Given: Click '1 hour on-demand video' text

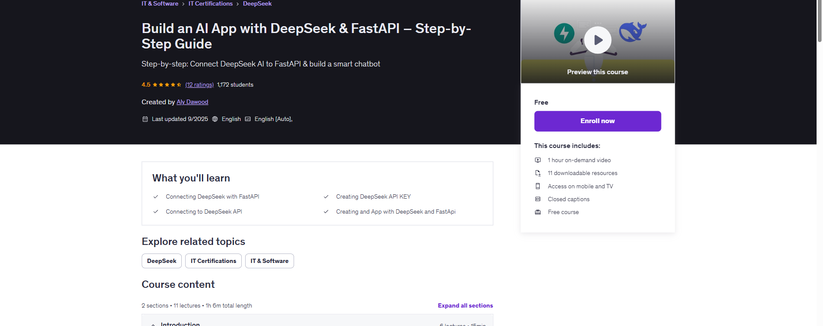Looking at the screenshot, I should pos(579,160).
